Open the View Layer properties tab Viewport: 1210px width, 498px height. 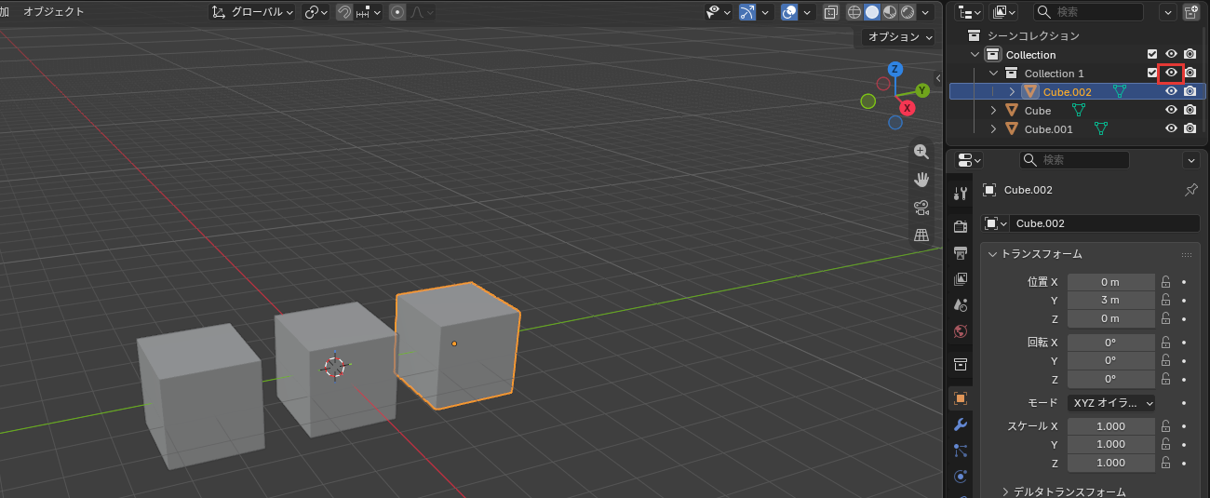[x=961, y=278]
